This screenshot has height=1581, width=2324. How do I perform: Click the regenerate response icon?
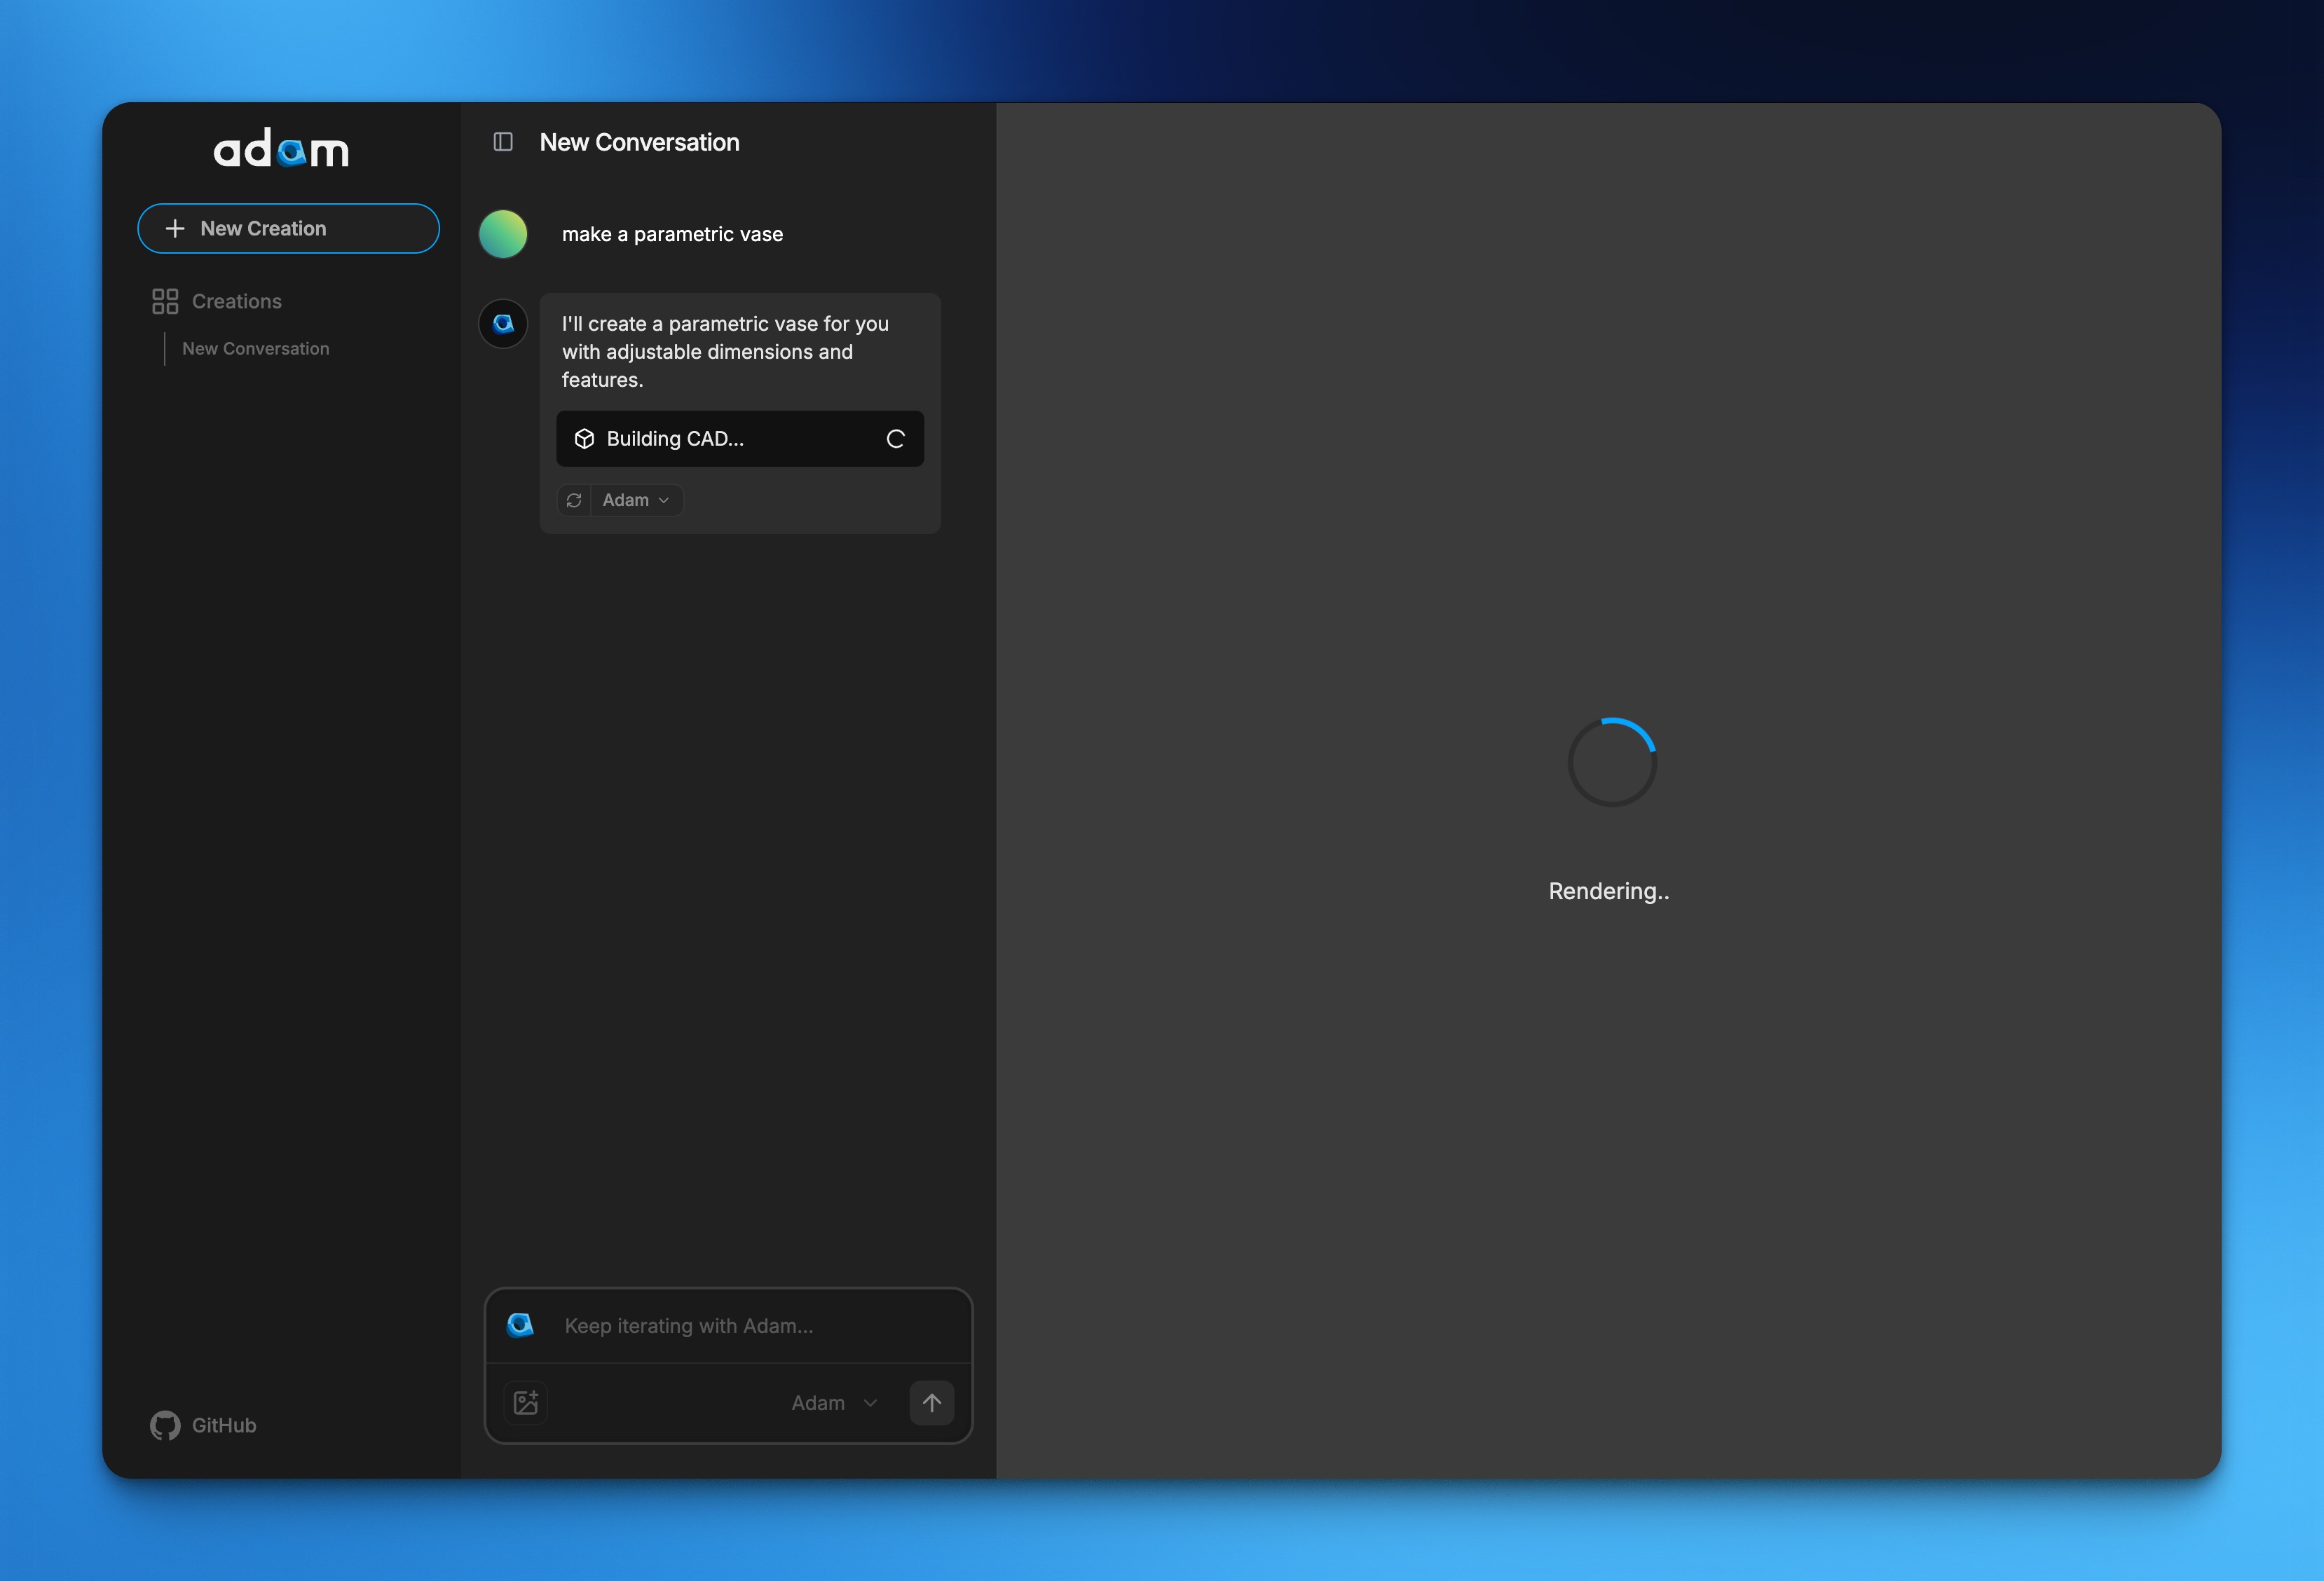coord(574,500)
